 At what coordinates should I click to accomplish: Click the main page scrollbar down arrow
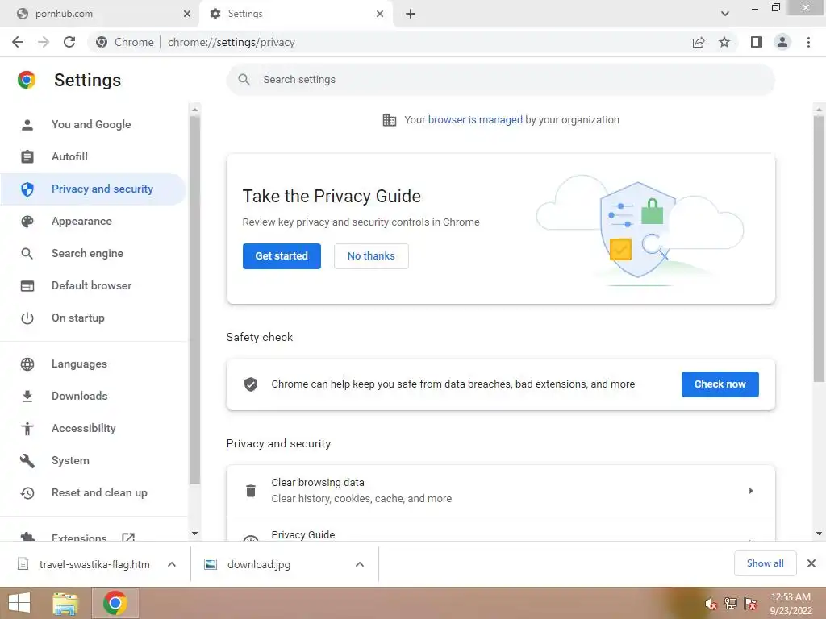[819, 534]
